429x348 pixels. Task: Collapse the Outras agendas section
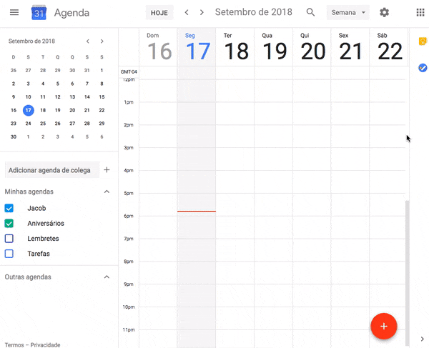(x=107, y=277)
